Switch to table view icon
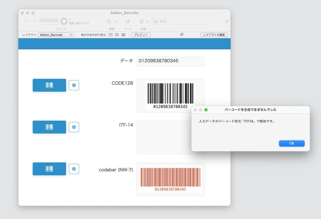The width and height of the screenshot is (321, 219). coord(123,35)
